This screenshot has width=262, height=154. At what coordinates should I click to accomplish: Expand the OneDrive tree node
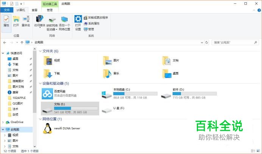(3, 122)
